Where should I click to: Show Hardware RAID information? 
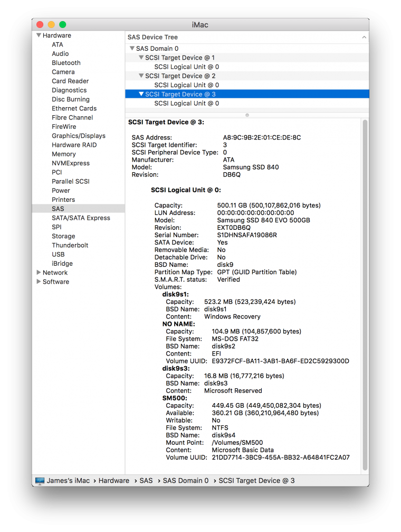(x=74, y=145)
